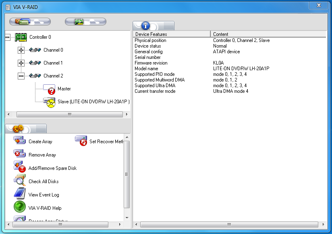Click the controller view toolbar button

click(x=85, y=22)
